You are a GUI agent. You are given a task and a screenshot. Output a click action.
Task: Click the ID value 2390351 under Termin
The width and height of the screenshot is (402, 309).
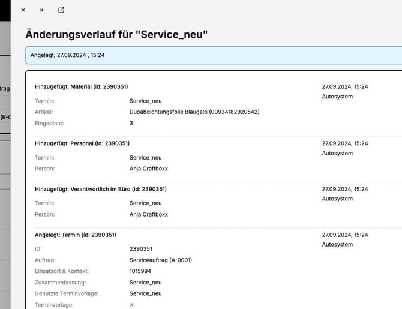[141, 248]
